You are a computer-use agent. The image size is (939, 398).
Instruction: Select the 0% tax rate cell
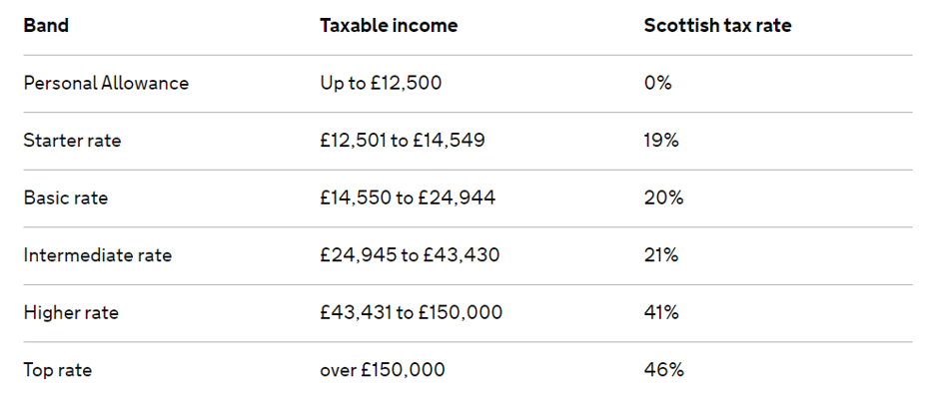tap(657, 83)
